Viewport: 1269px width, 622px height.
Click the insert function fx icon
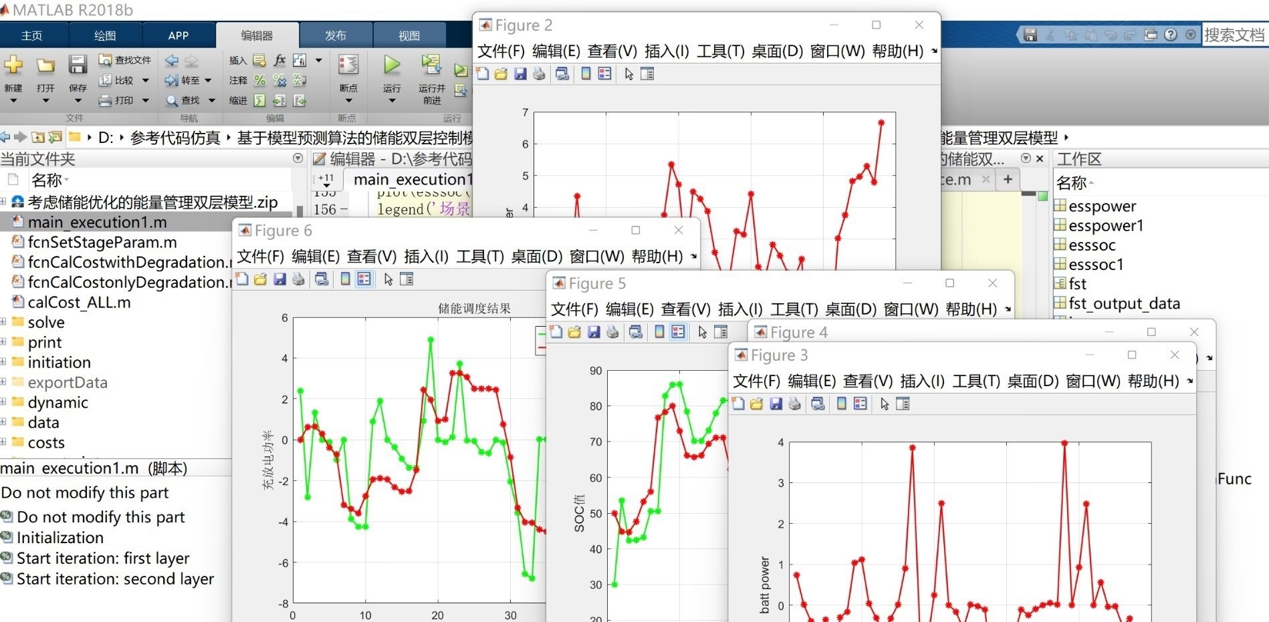click(279, 60)
